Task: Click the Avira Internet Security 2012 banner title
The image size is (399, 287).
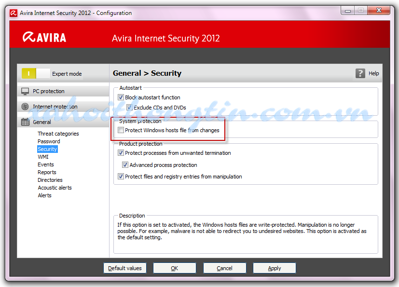Action: click(165, 39)
